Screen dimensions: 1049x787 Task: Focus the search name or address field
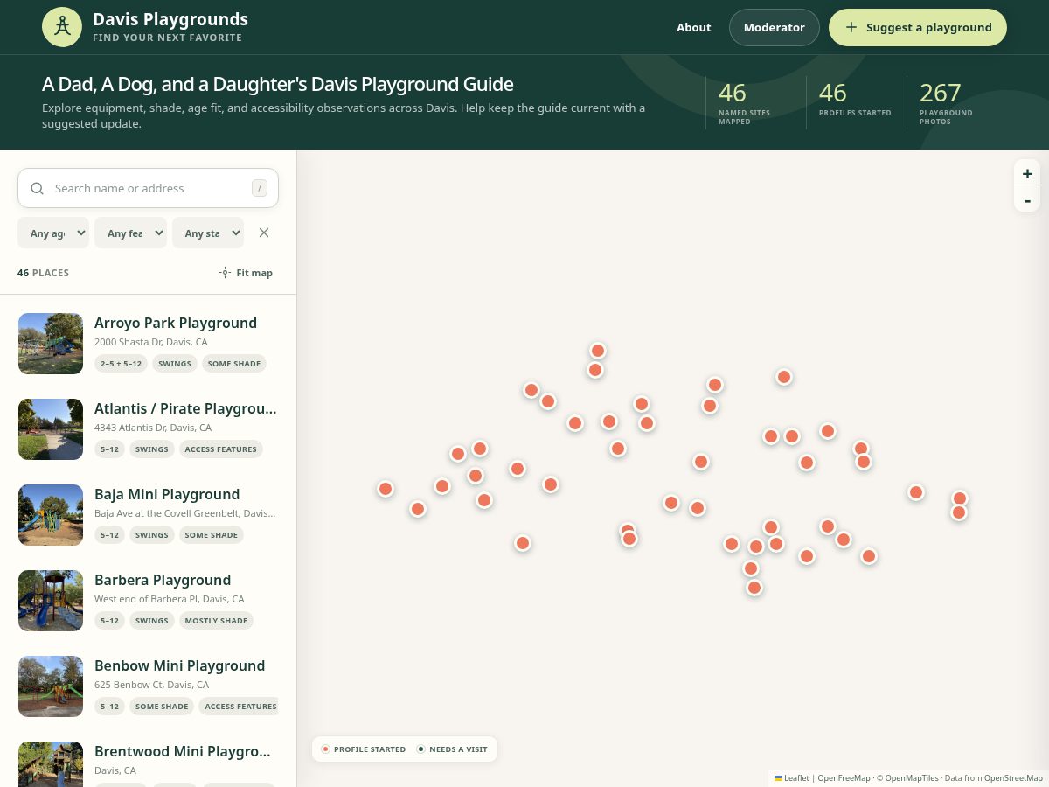(x=148, y=188)
